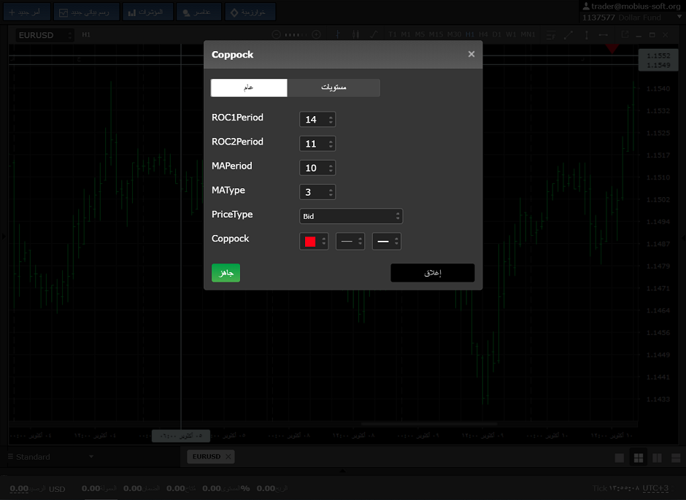The image size is (686, 500).
Task: Select the bar chart type icon
Action: pos(338,34)
